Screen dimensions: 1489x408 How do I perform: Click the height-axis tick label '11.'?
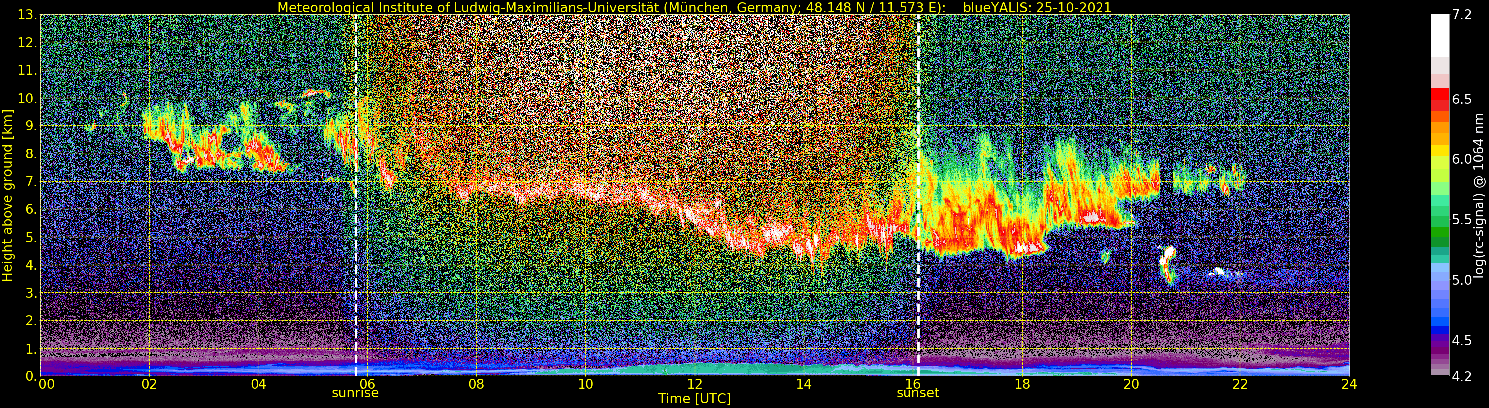point(28,70)
